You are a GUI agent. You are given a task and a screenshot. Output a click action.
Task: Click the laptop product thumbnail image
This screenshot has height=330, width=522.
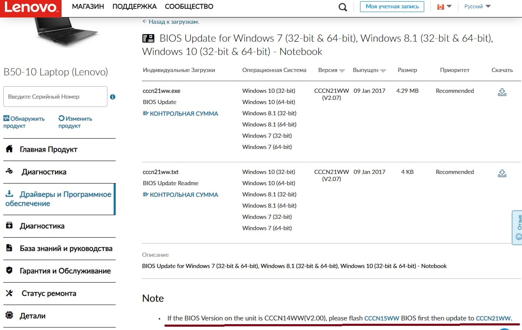[67, 33]
